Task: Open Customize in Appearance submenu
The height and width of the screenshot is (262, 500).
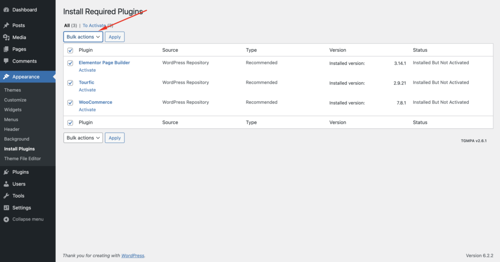Action: 15,100
